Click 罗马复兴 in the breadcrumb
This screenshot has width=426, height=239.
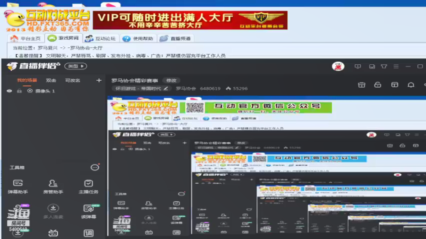click(47, 48)
